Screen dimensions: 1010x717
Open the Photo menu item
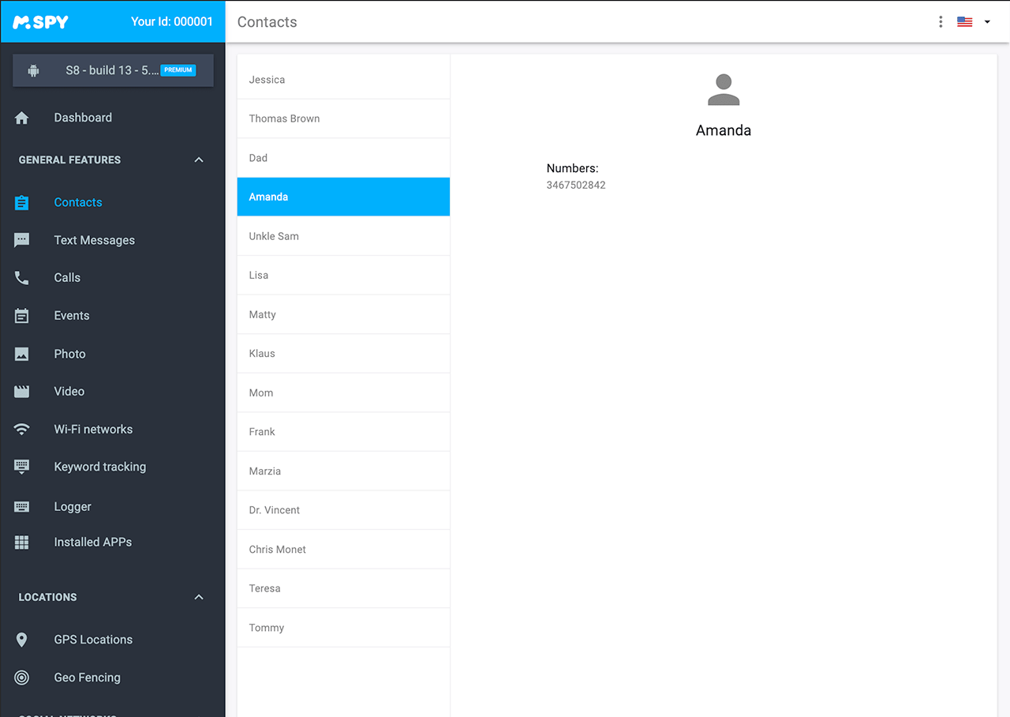pyautogui.click(x=69, y=354)
